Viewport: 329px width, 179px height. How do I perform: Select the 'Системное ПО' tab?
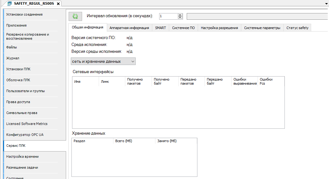pos(183,28)
